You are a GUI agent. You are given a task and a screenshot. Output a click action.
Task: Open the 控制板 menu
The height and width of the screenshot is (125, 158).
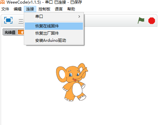pyautogui.click(x=44, y=9)
